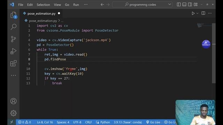This screenshot has height=125, width=223.
Task: Click 'video.read()' on line 7
Action: (76, 55)
